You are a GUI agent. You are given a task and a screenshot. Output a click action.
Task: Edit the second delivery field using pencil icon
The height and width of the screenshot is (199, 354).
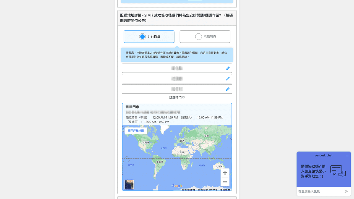[x=228, y=78]
